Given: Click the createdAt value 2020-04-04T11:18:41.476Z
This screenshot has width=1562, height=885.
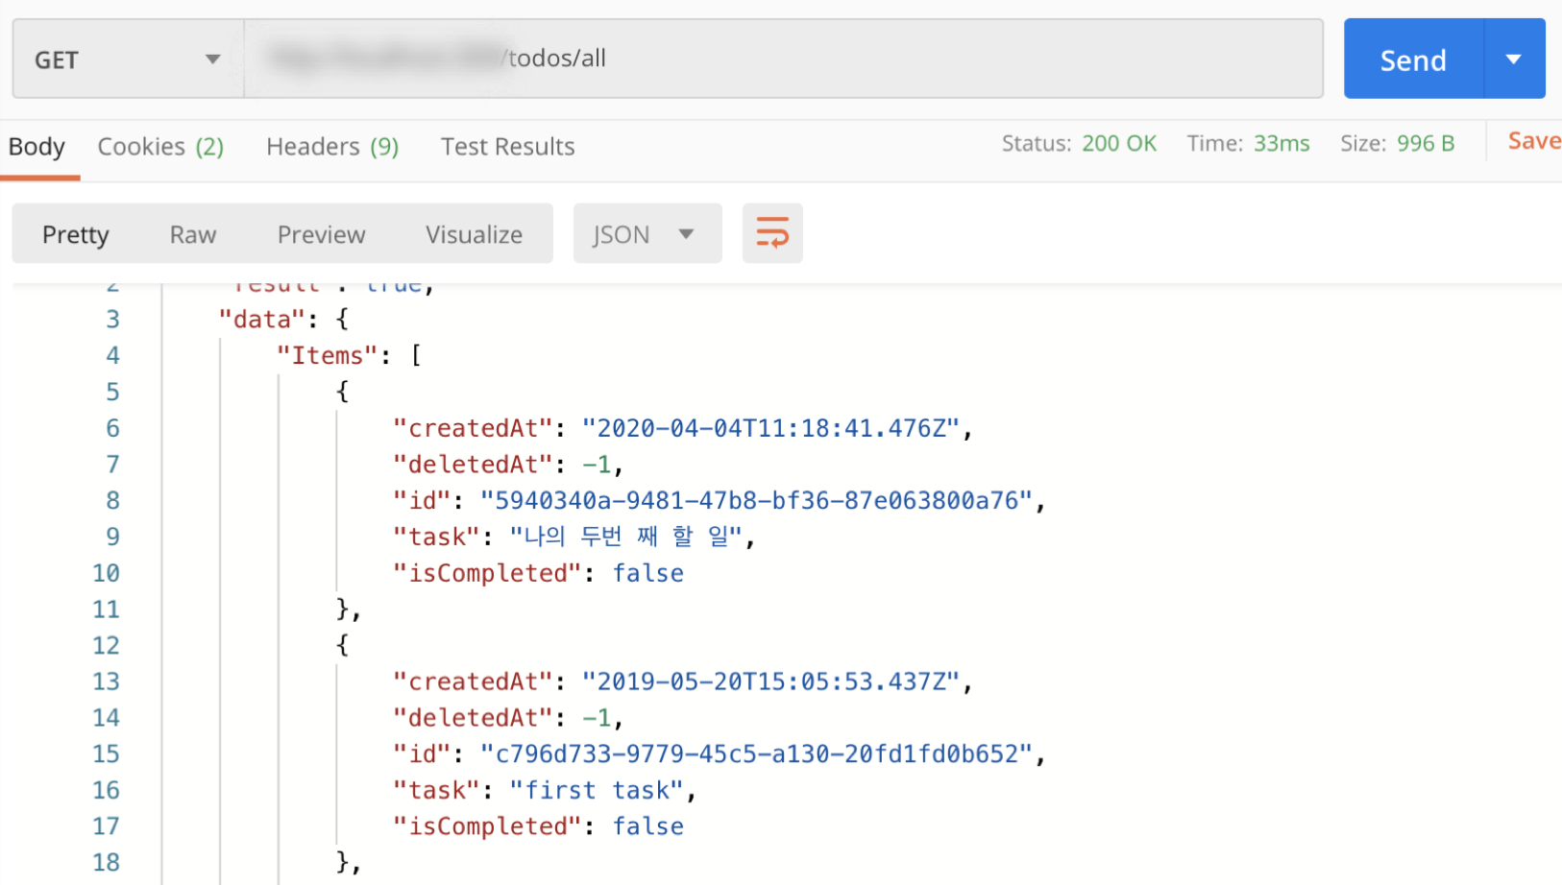Looking at the screenshot, I should pyautogui.click(x=770, y=428).
